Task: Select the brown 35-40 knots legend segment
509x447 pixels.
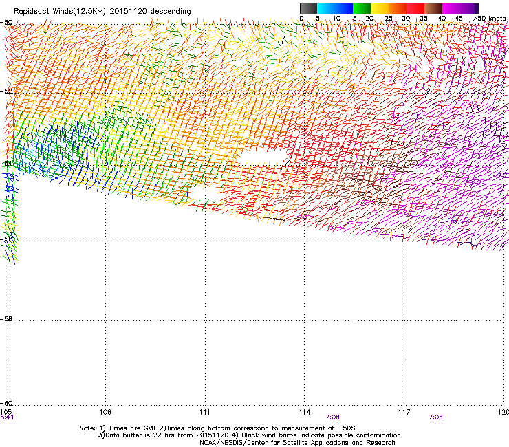Action: pos(433,8)
